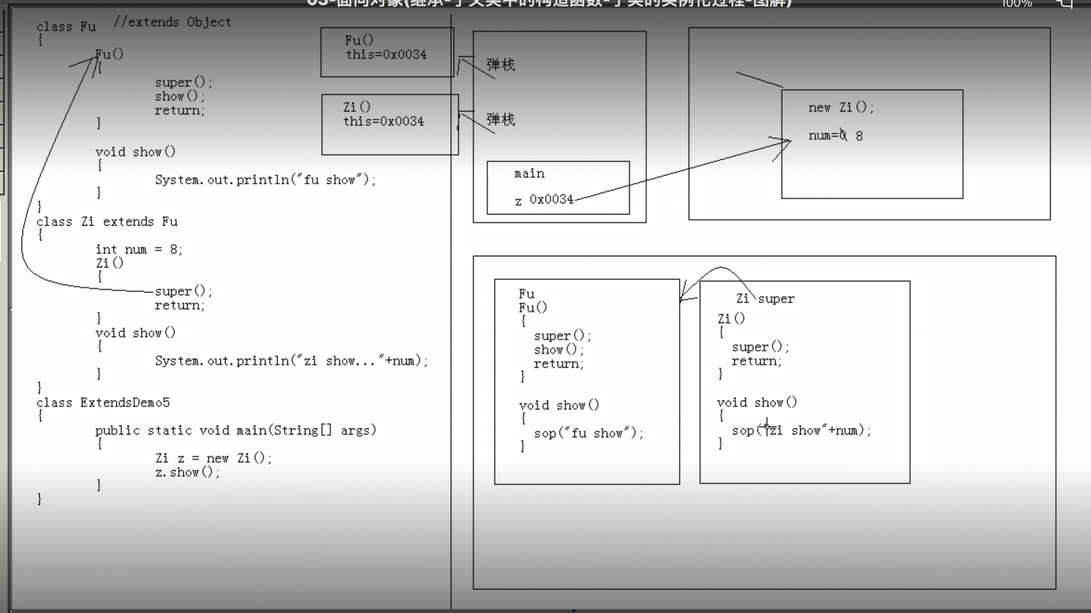Screen dimensions: 1091x613
Task: Select the "//extends Object" comment
Action: (172, 22)
